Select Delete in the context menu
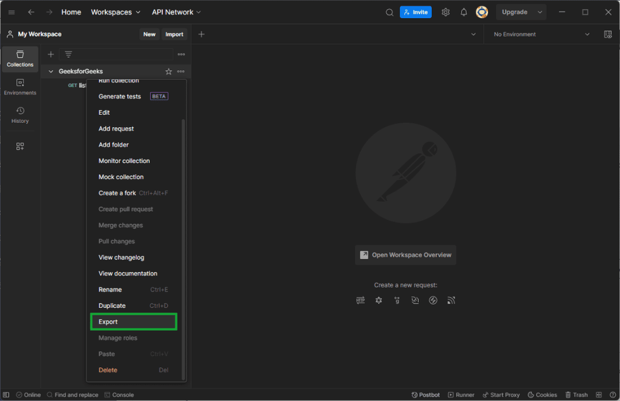 [134, 370]
